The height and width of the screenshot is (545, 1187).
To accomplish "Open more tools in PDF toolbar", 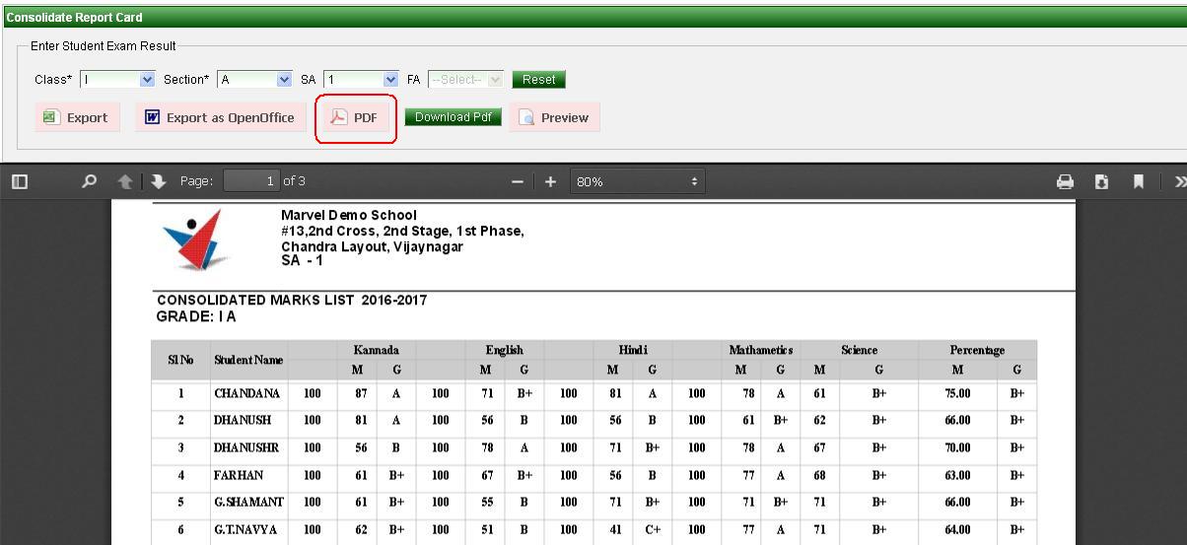I will pyautogui.click(x=1179, y=181).
